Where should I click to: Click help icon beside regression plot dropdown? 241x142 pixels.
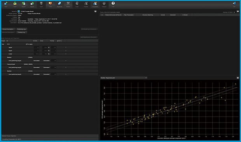[x=238, y=78]
